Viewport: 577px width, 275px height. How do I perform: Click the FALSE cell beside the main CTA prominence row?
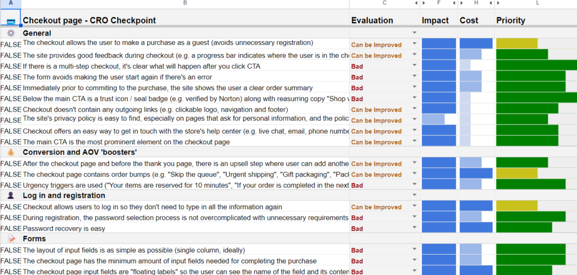click(11, 141)
